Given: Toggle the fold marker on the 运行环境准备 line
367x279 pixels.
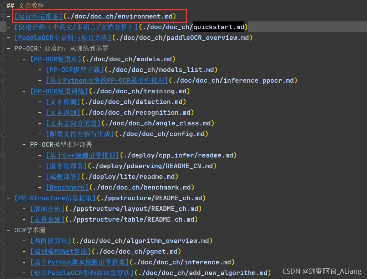Looking at the screenshot, I should click(x=4, y=16).
